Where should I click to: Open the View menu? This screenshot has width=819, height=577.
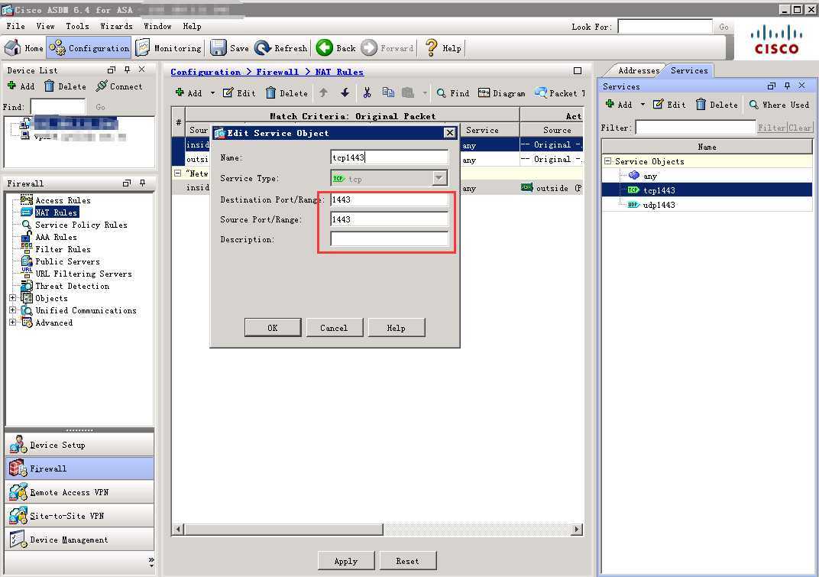(x=45, y=26)
